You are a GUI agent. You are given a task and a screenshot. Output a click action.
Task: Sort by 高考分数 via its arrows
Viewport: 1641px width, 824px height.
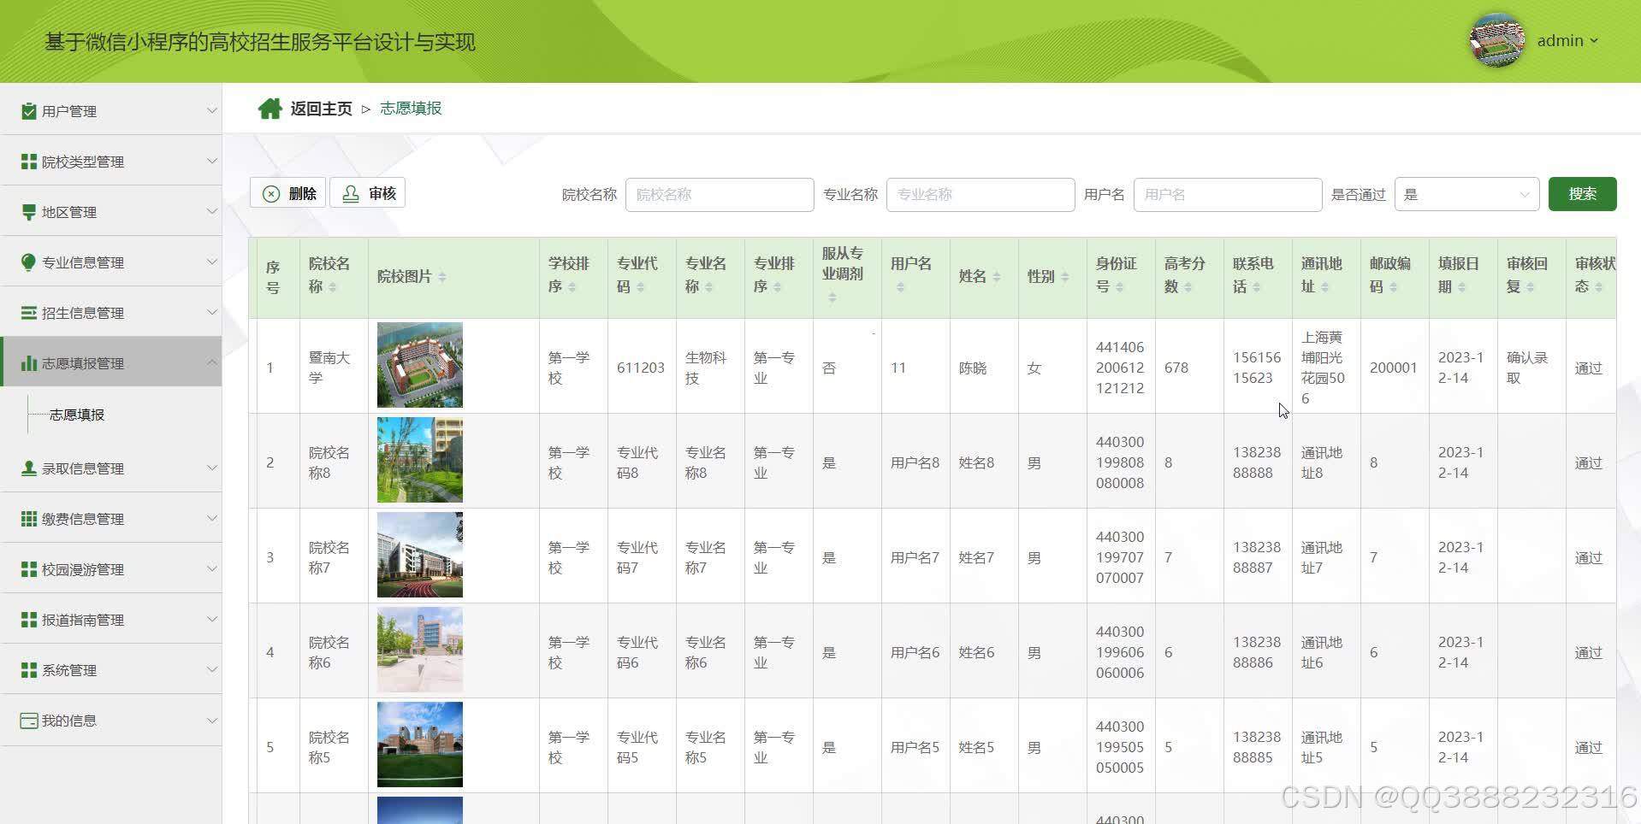point(1188,287)
